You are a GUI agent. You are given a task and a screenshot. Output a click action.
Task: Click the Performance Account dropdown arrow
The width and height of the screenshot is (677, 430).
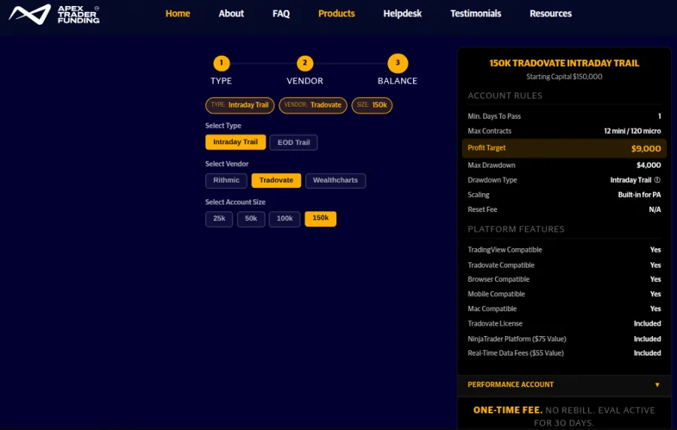pos(657,385)
